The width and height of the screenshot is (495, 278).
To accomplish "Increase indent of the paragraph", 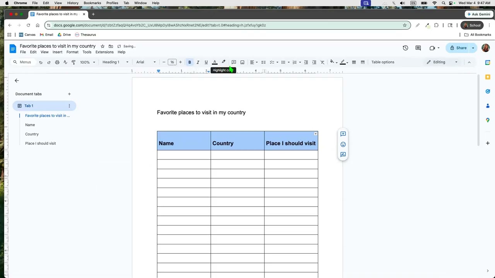I will (x=314, y=62).
